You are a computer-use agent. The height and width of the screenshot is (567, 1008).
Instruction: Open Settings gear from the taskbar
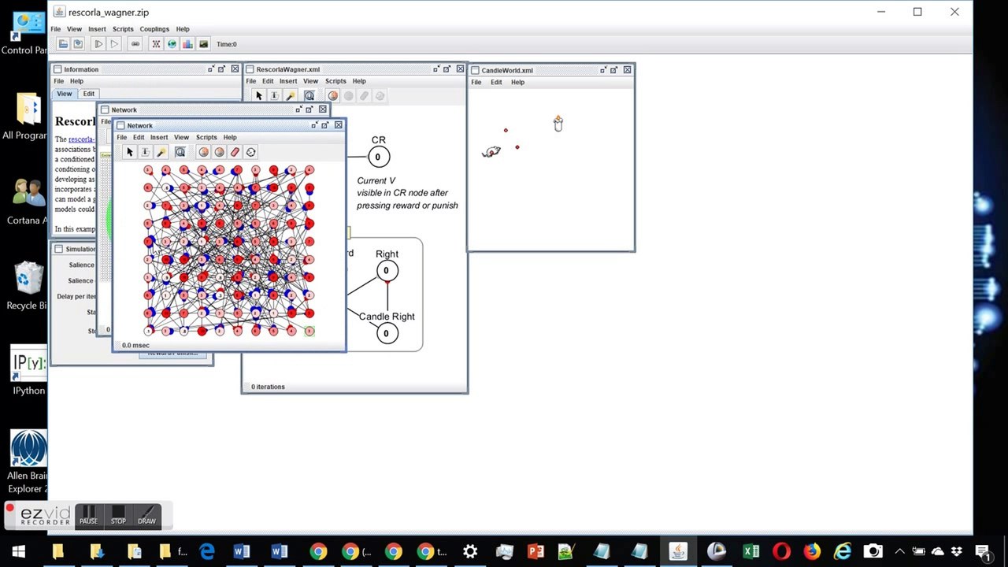tap(470, 551)
